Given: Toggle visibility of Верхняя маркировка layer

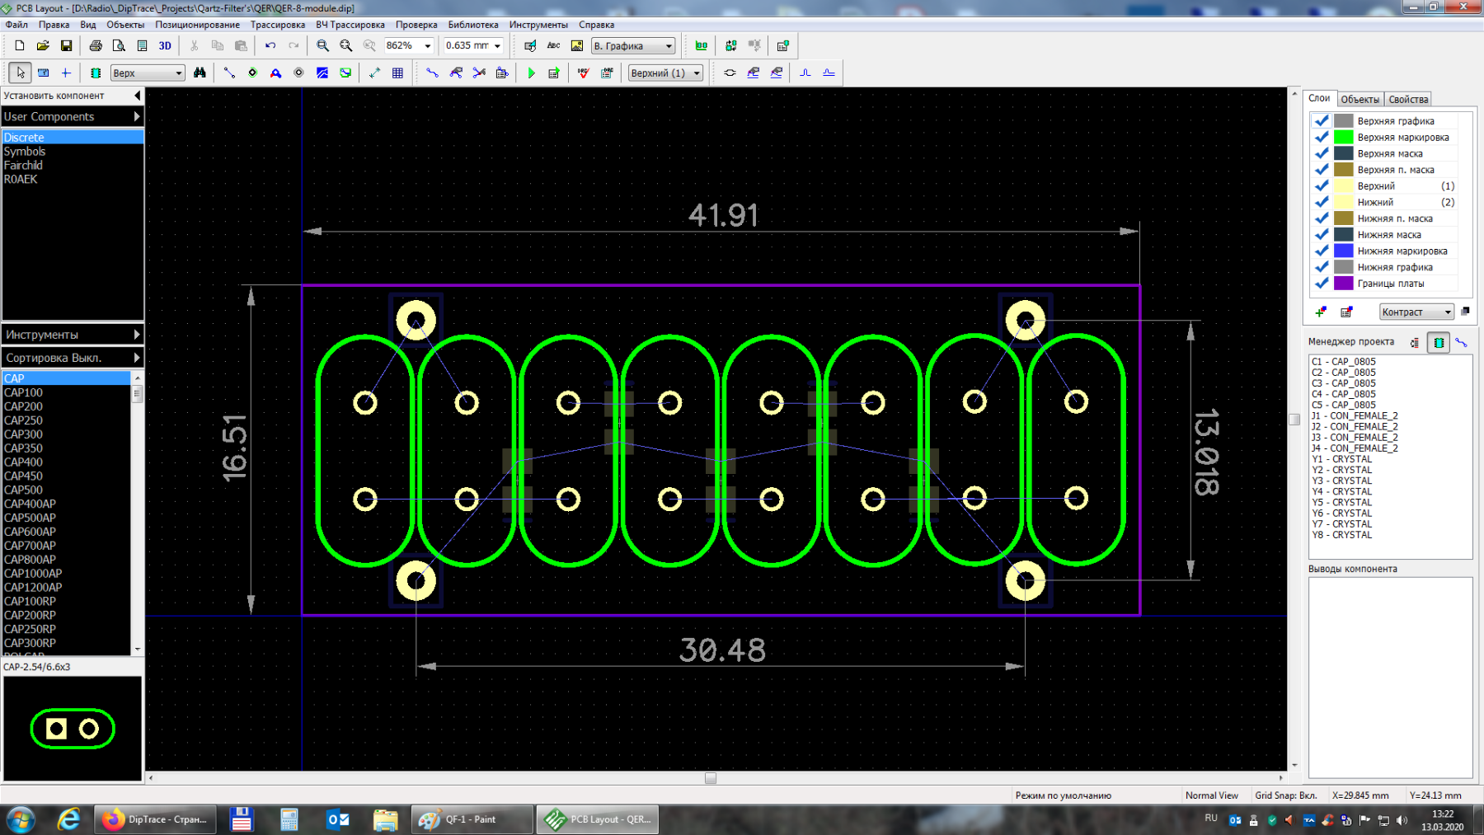Looking at the screenshot, I should pyautogui.click(x=1322, y=138).
